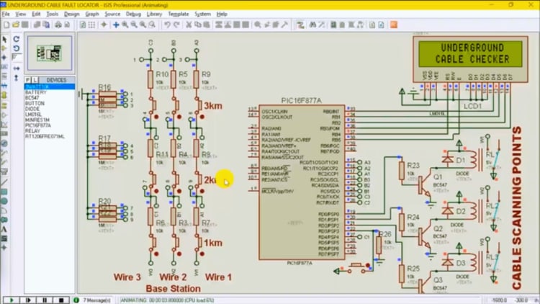Click the orange icon at toolbar end
Image resolution: width=540 pixels, height=304 pixels.
click(x=394, y=24)
